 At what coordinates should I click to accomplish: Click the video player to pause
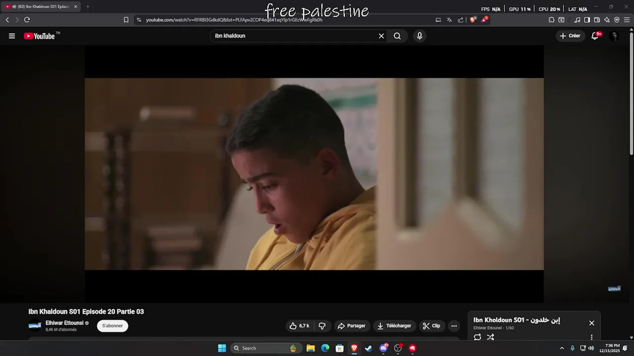(314, 174)
